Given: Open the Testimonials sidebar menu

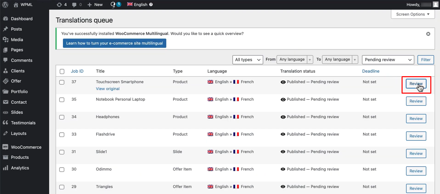Looking at the screenshot, I should [23, 123].
